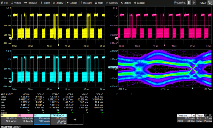Open the Utilities menu

point(126,3)
